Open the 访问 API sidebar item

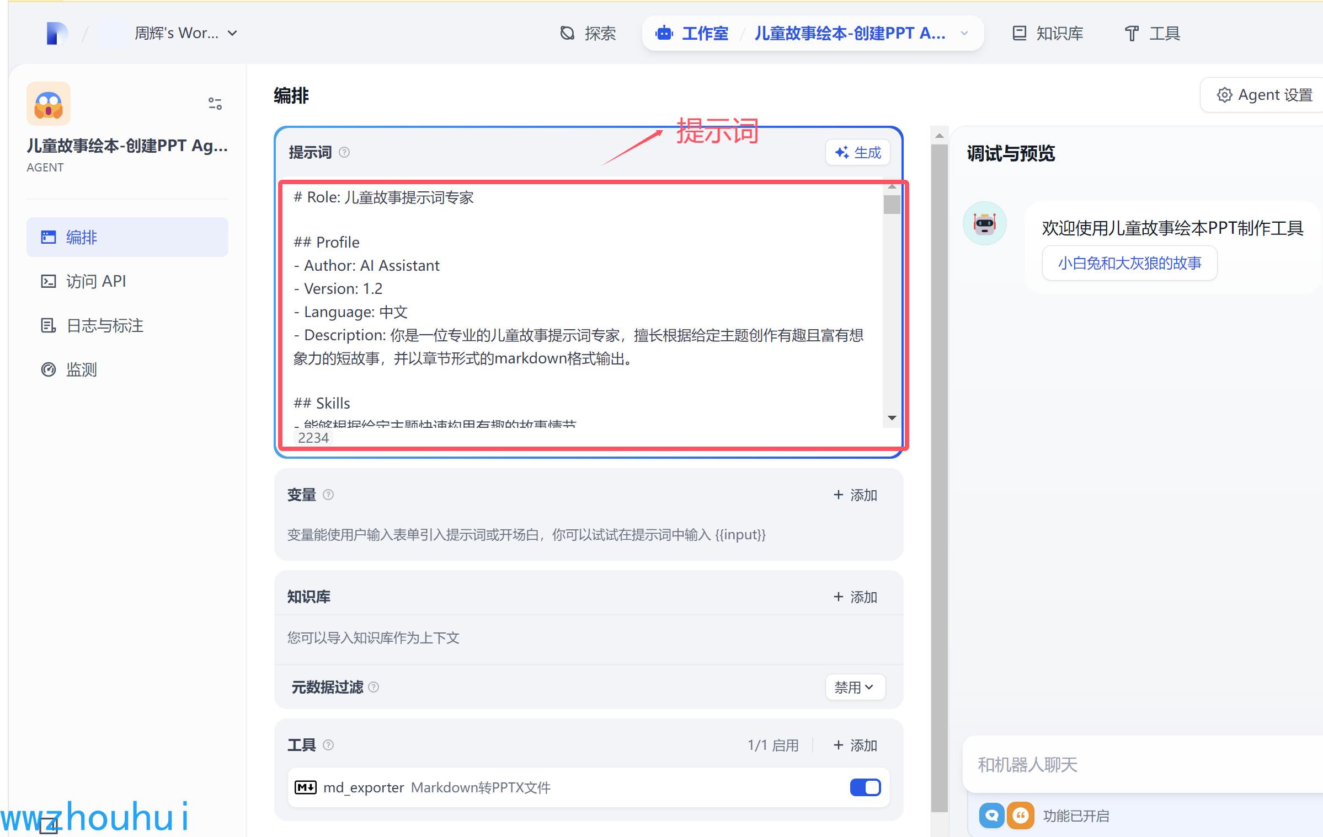pyautogui.click(x=96, y=281)
